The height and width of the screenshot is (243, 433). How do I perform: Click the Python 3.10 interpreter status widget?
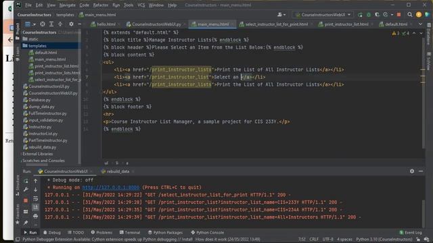pyautogui.click(x=384, y=240)
